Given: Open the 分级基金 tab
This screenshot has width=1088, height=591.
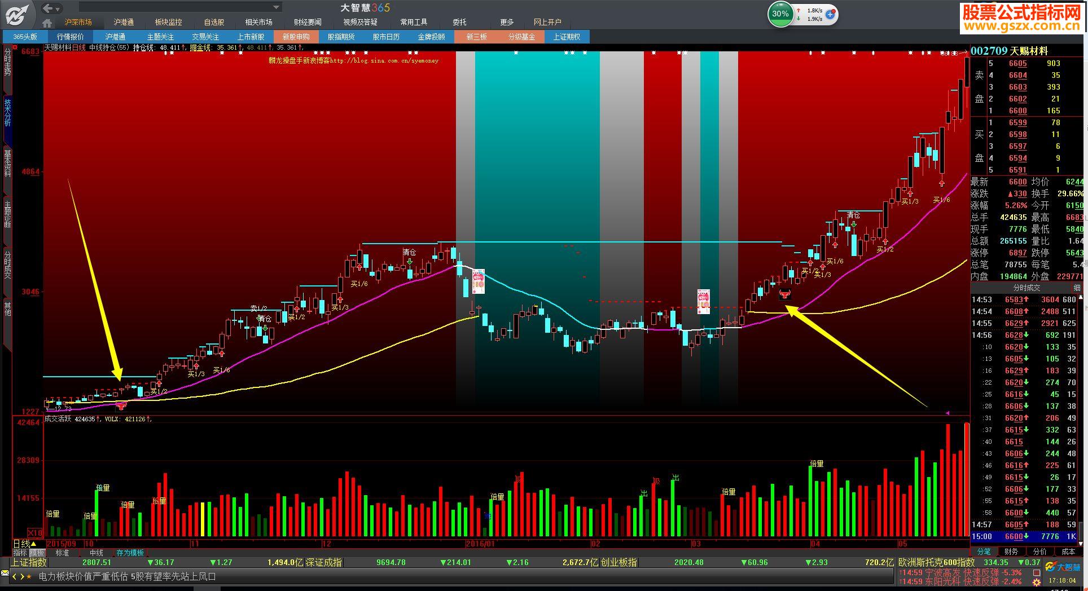Looking at the screenshot, I should (x=522, y=37).
